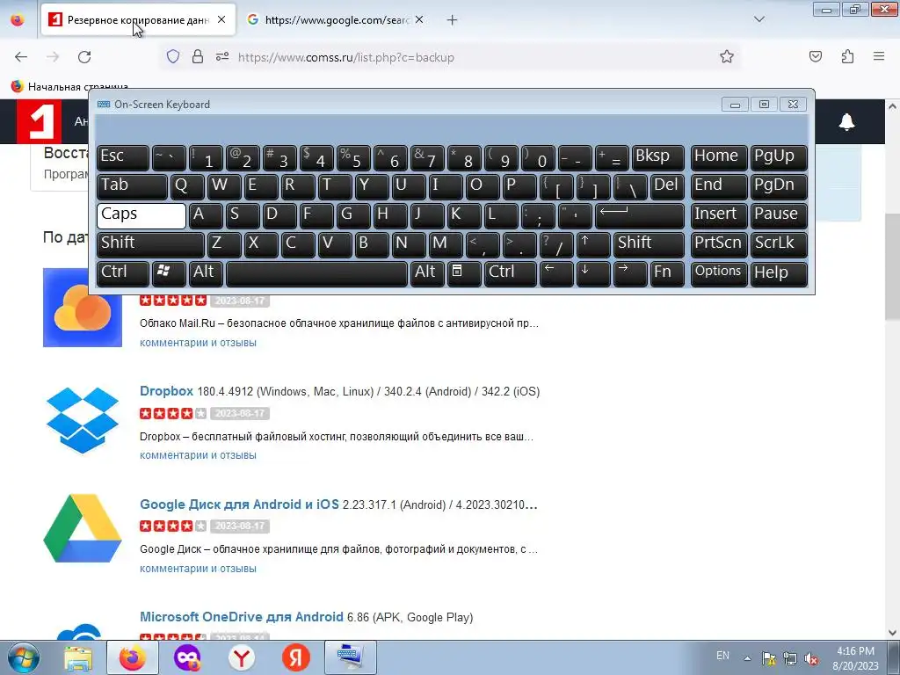The width and height of the screenshot is (900, 675).
Task: Switch to Резервное копирование tab
Action: [138, 19]
